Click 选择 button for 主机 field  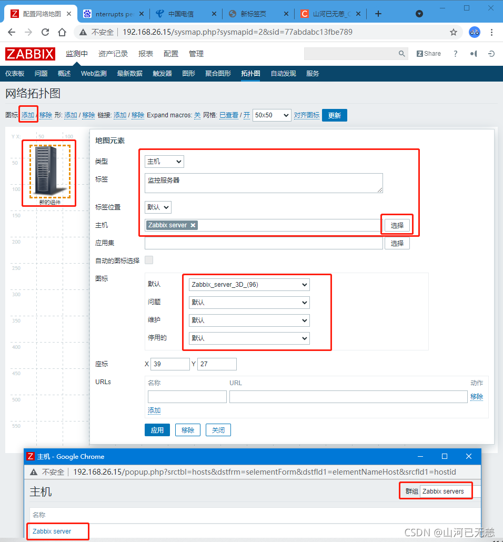(397, 225)
